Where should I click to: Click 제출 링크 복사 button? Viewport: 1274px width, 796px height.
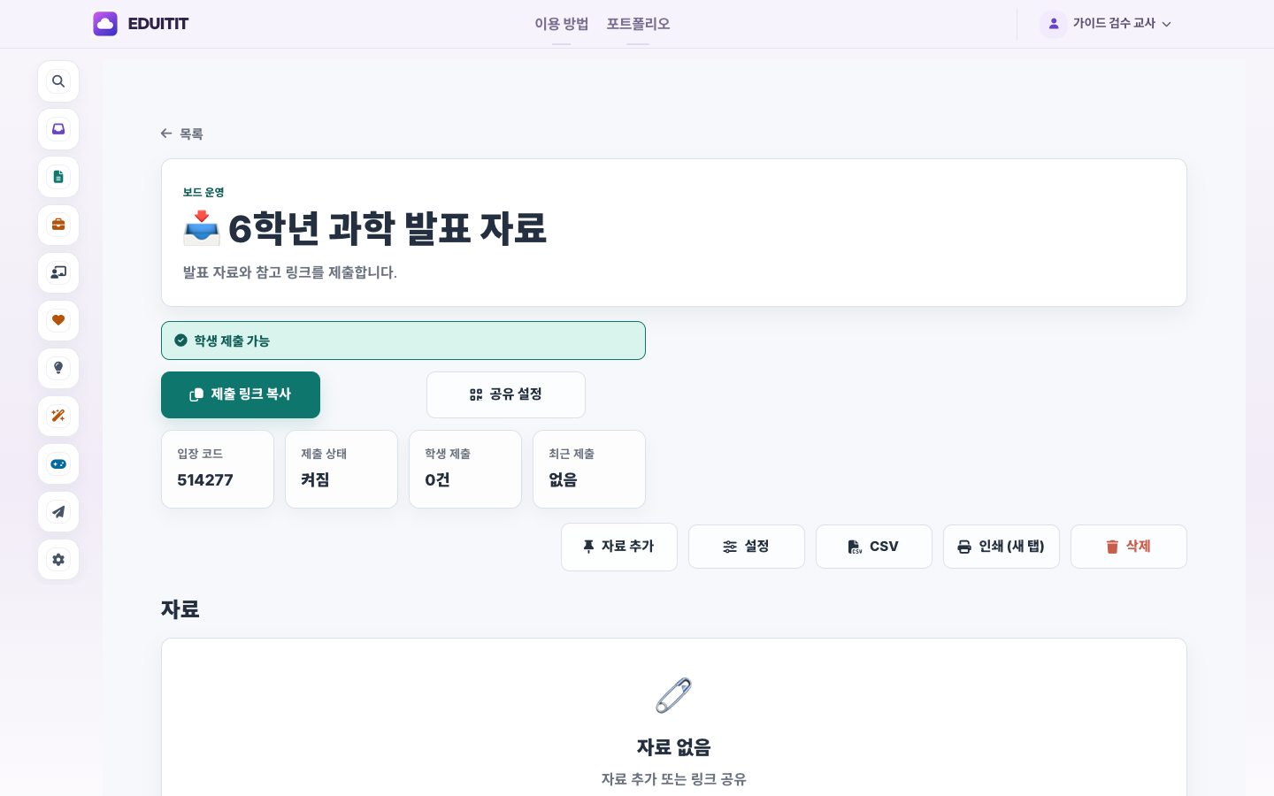click(241, 394)
